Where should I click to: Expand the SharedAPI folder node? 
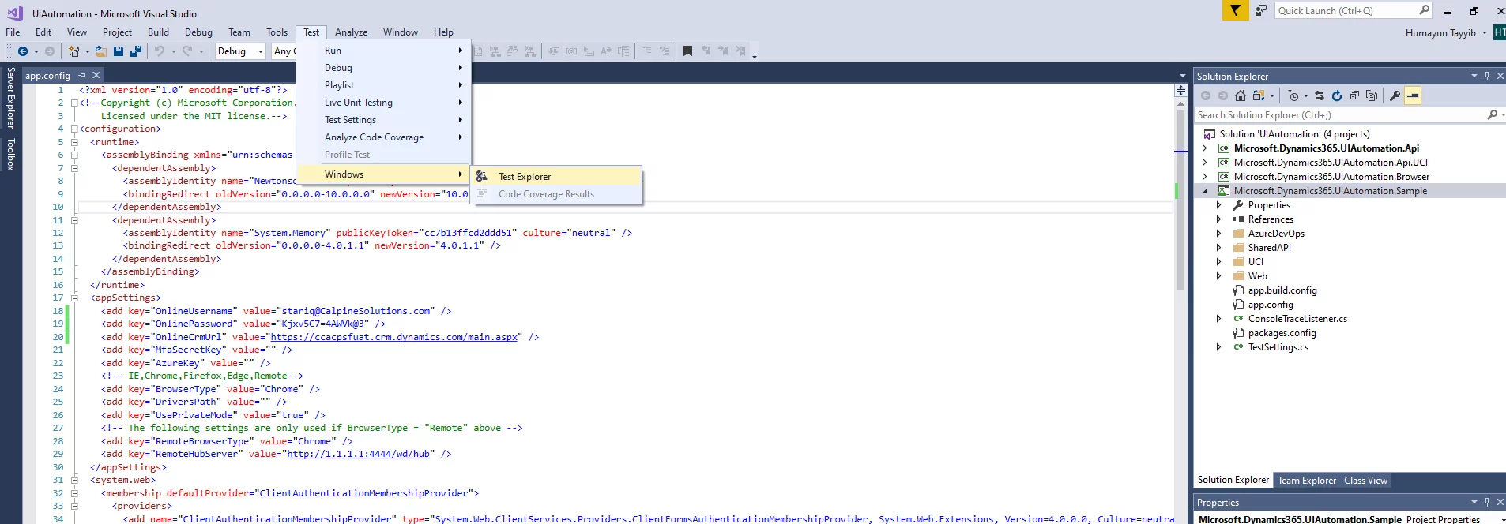click(1219, 248)
